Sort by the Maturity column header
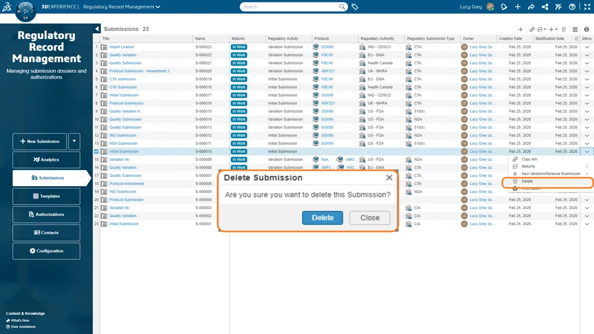This screenshot has height=334, width=594. click(238, 38)
